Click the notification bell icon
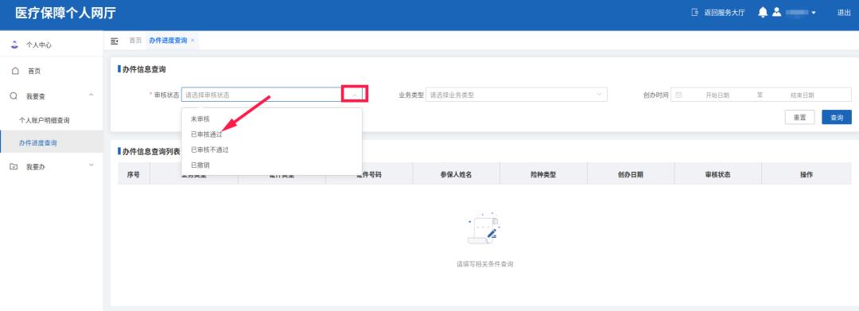The image size is (859, 311). 763,12
